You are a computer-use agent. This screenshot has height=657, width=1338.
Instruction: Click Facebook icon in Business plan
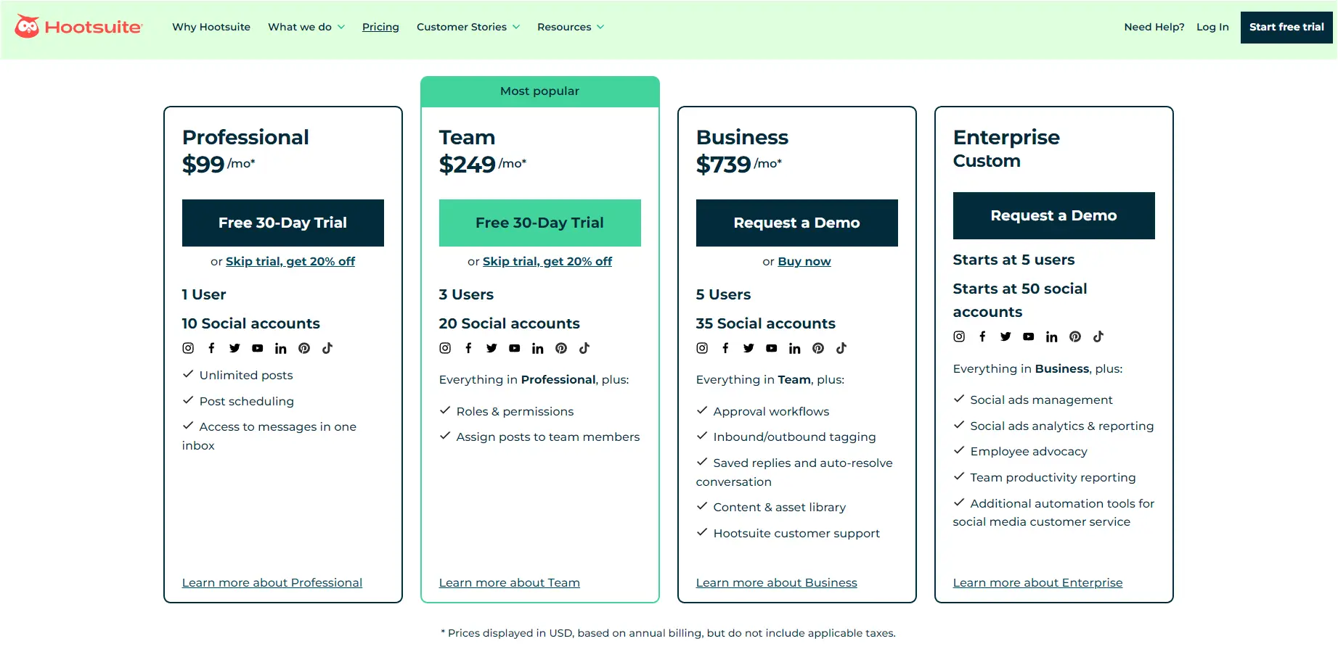click(x=725, y=348)
